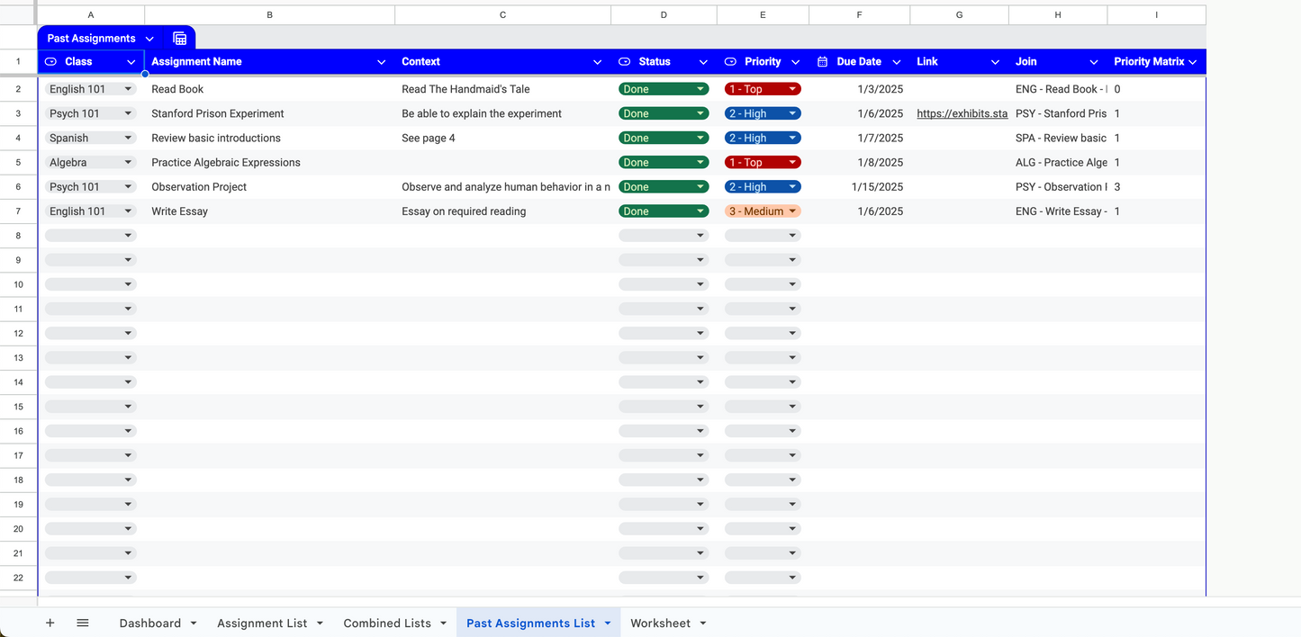Click the chip icon in Status header

tap(624, 62)
